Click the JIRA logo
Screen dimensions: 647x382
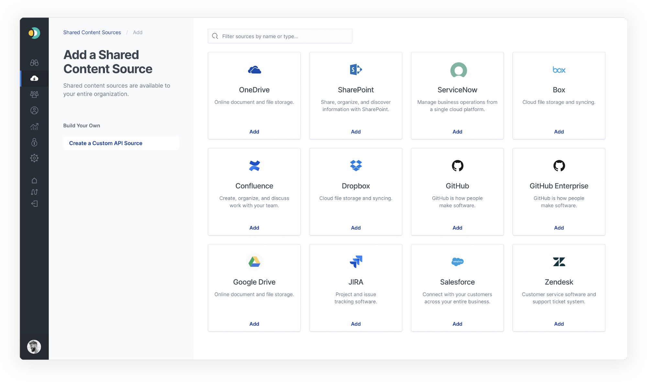point(356,262)
